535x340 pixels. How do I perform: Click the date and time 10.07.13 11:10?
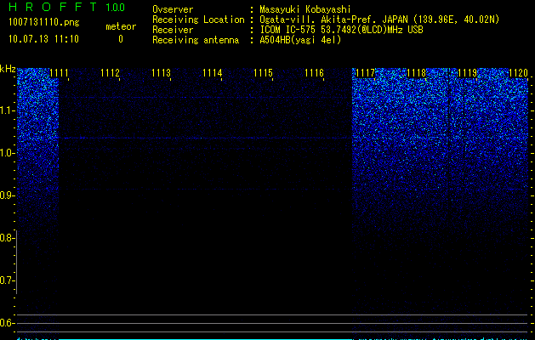[x=43, y=39]
